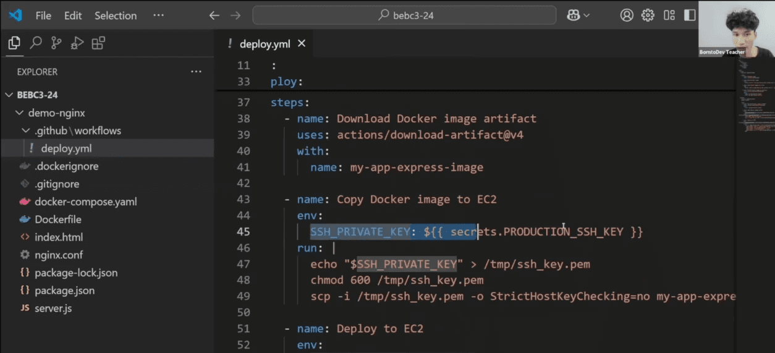775x353 pixels.
Task: Open the Accounts profile icon
Action: (x=627, y=15)
